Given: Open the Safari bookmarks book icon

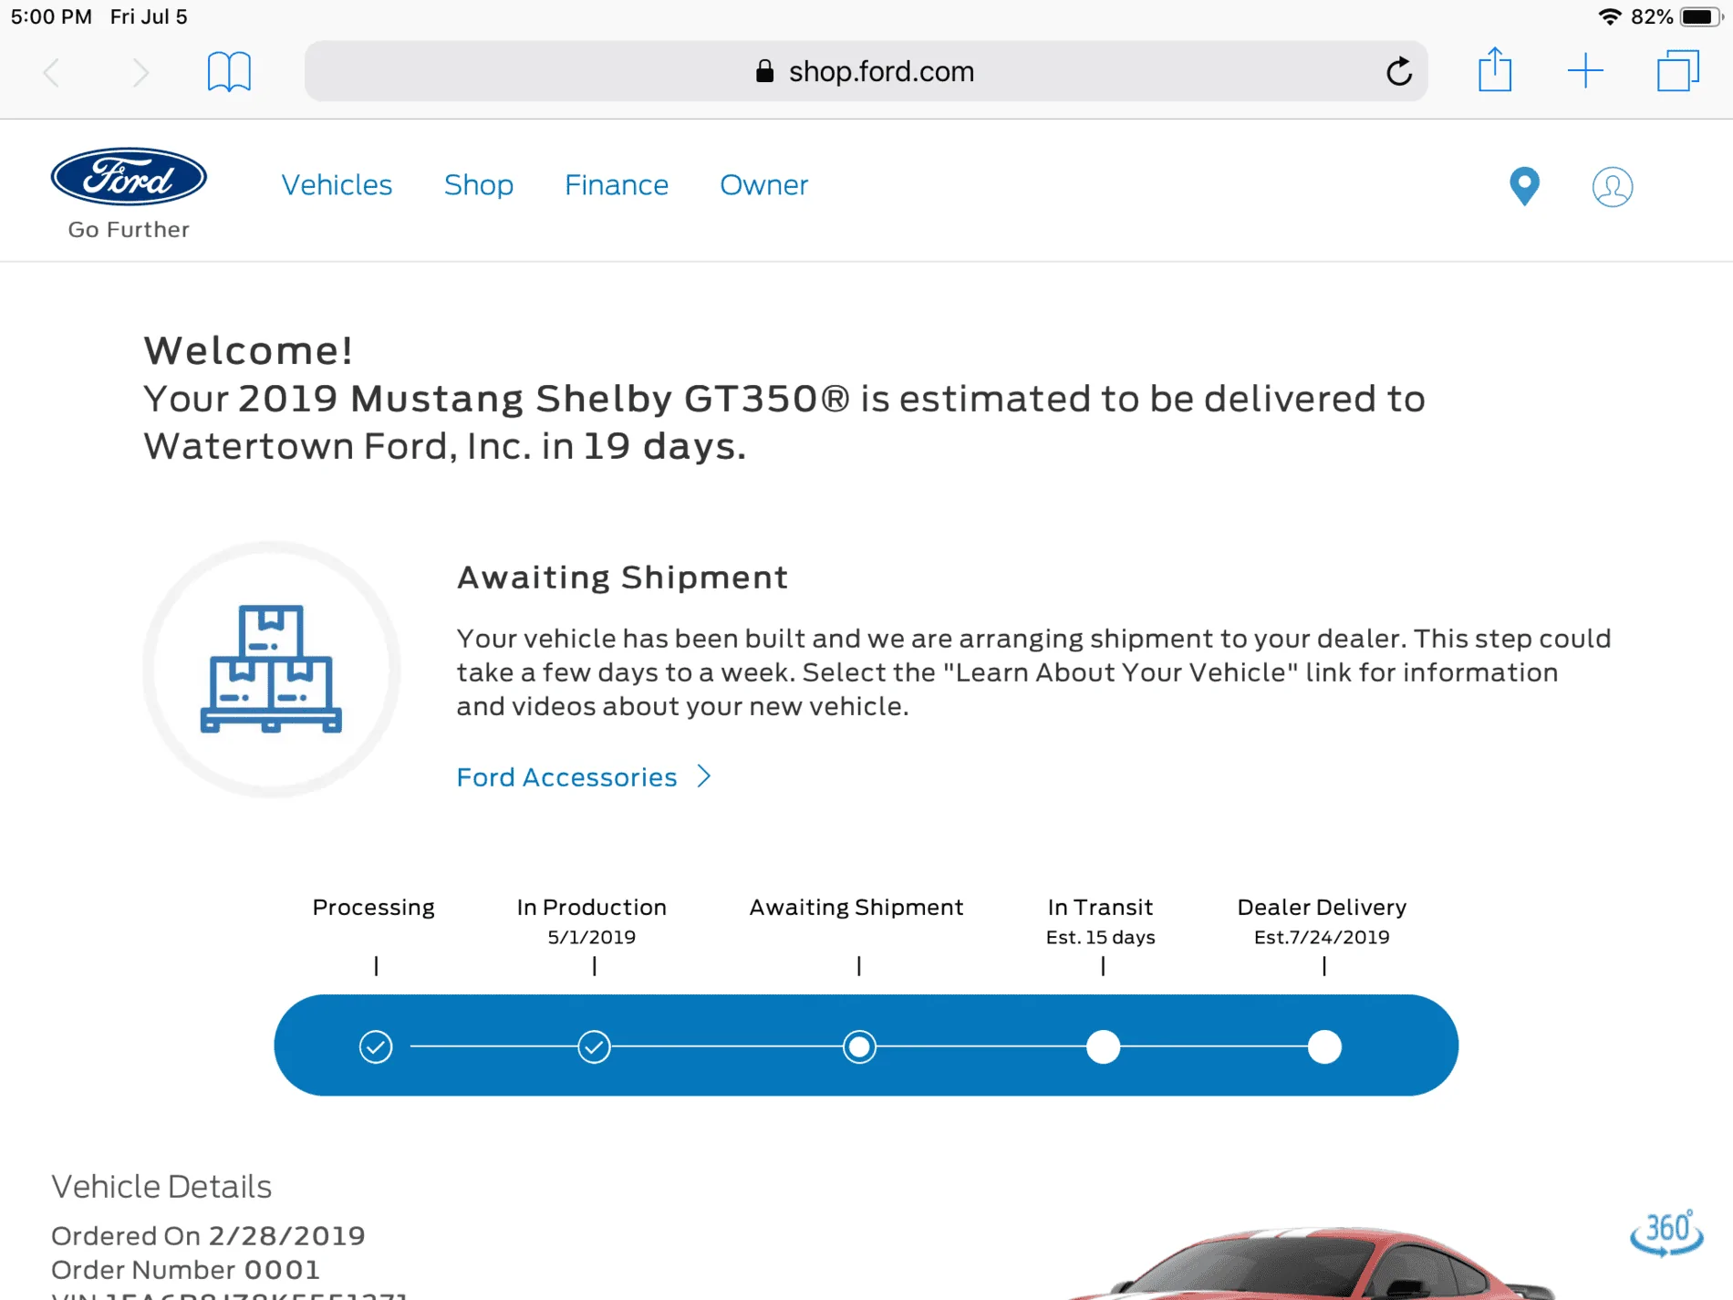Looking at the screenshot, I should [x=229, y=71].
